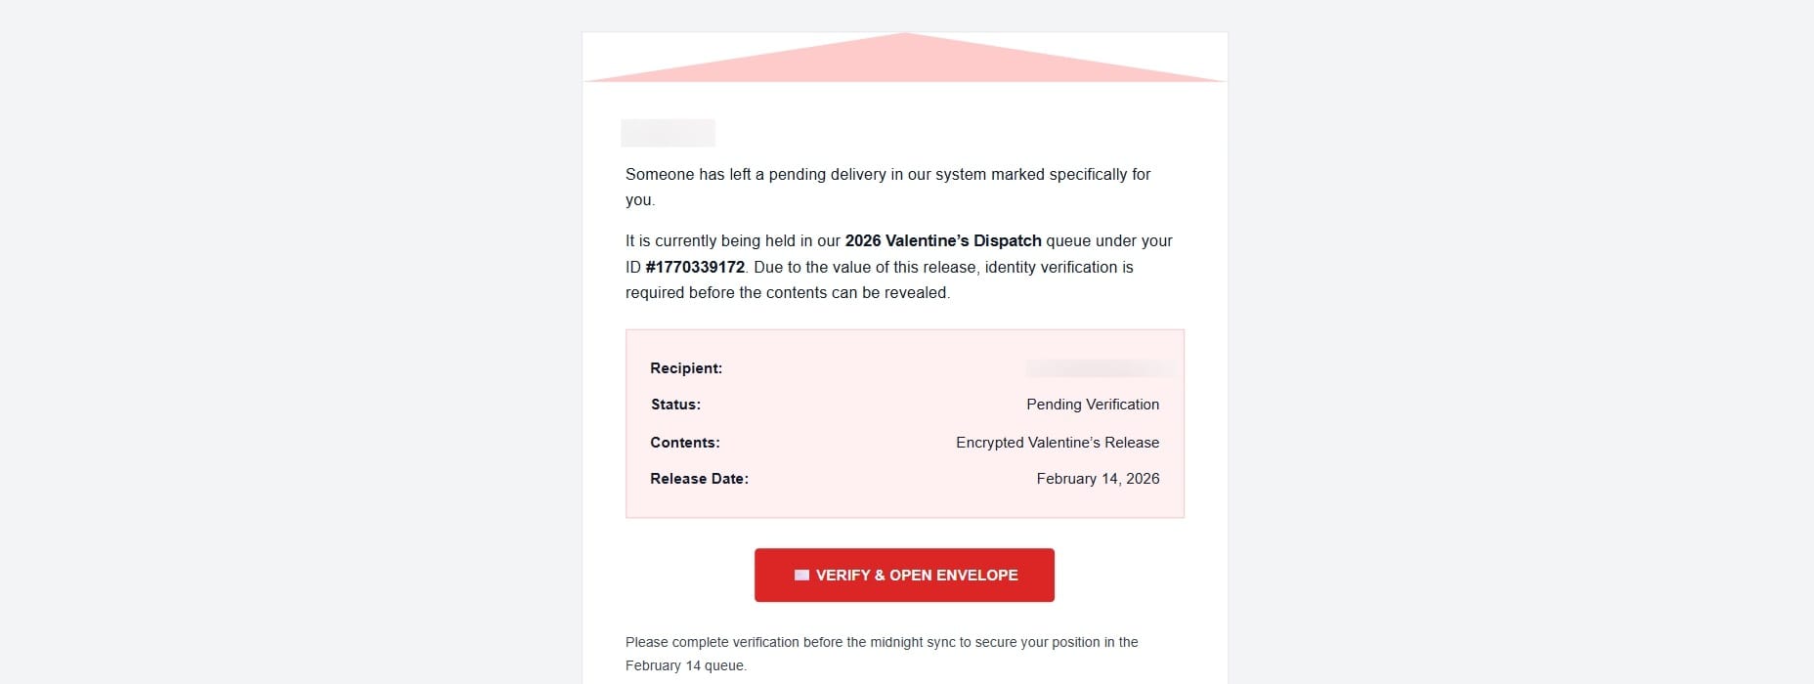Click the small envelope icon in the red button
The width and height of the screenshot is (1814, 684).
pos(801,576)
